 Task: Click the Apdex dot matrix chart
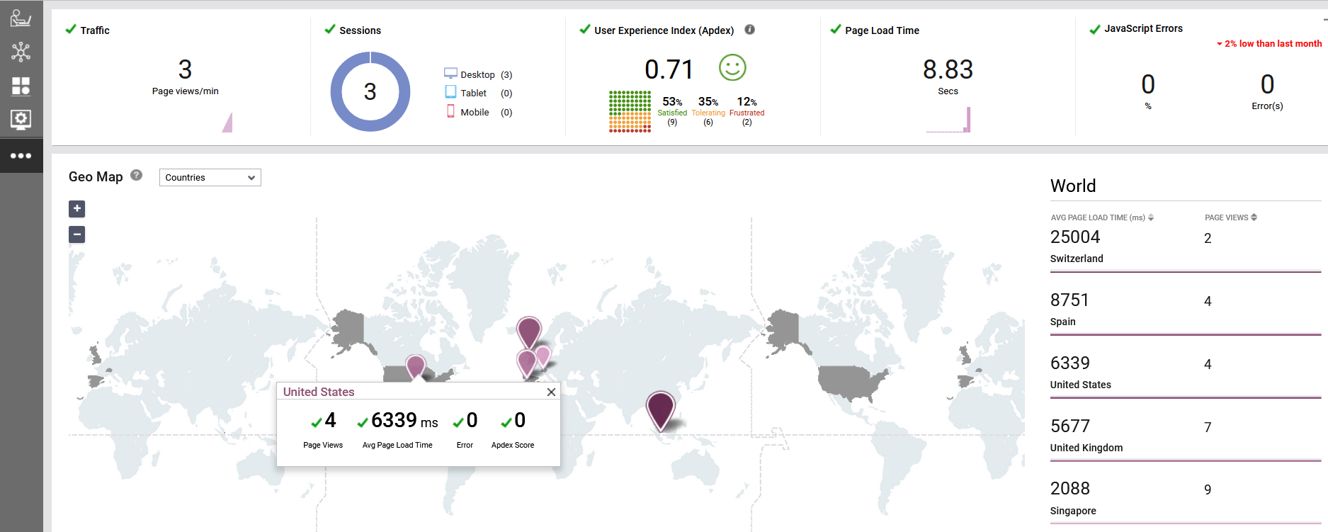coord(630,111)
